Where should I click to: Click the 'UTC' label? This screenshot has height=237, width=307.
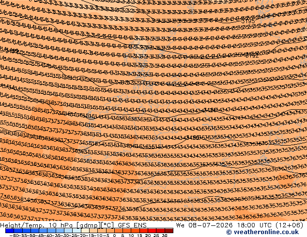coord(266,225)
